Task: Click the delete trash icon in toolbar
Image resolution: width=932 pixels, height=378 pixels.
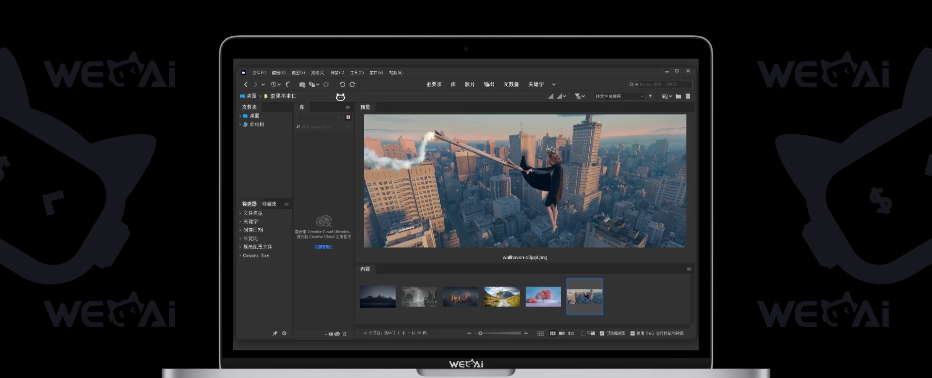Action: coord(688,96)
